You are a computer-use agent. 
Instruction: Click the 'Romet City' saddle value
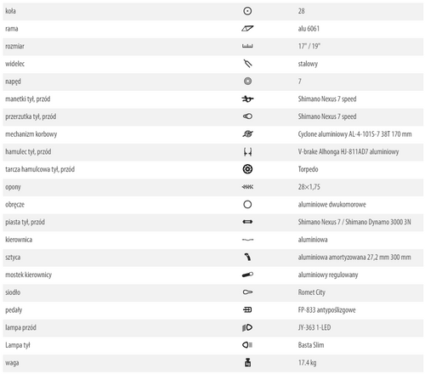(x=311, y=292)
